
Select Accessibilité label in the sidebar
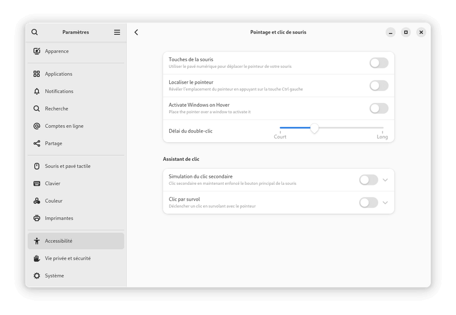59,241
